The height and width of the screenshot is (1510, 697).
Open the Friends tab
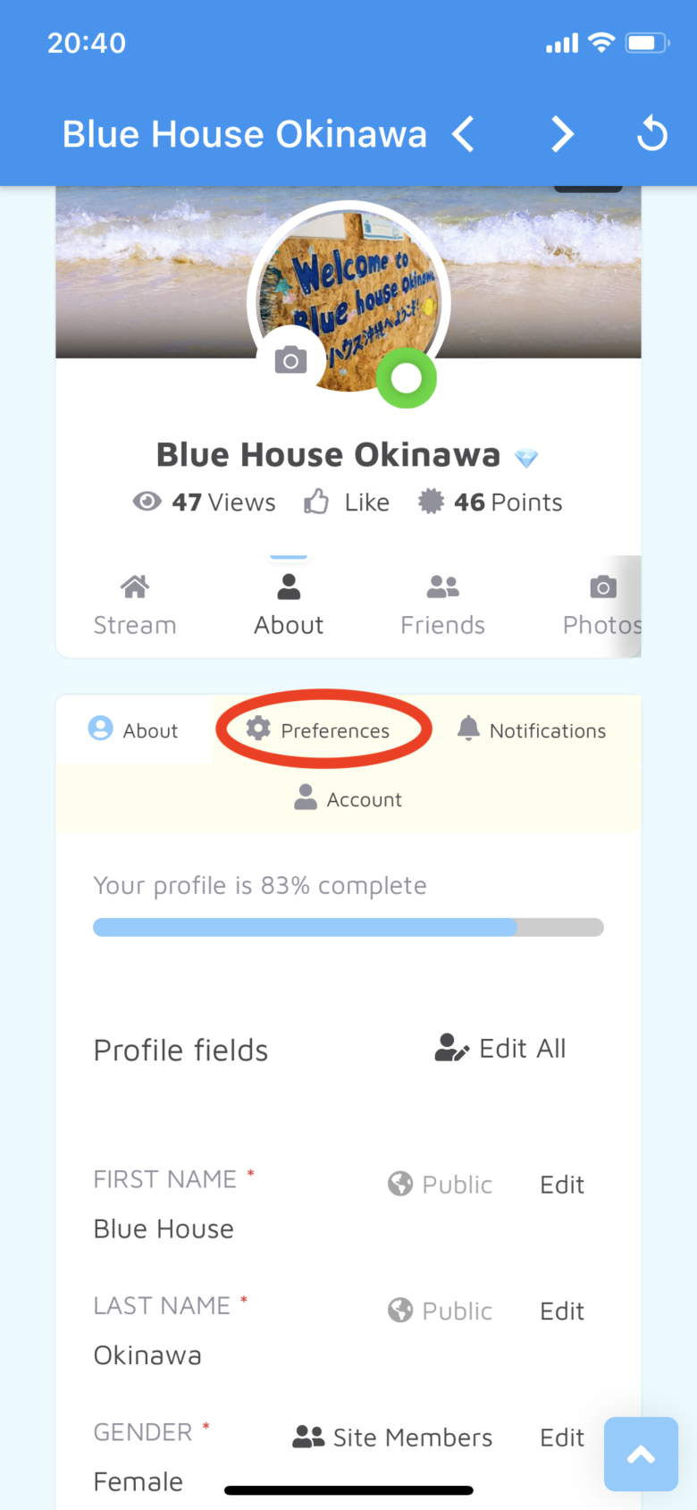pos(442,606)
